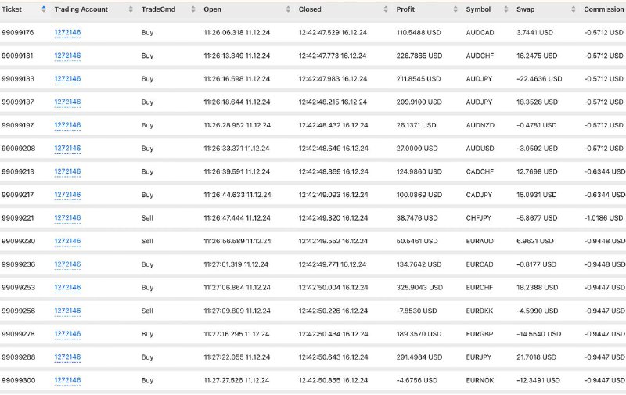Sort by TradeCmd using its arrow icon

point(193,9)
